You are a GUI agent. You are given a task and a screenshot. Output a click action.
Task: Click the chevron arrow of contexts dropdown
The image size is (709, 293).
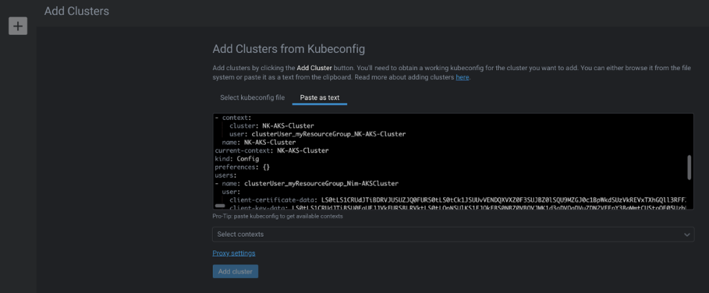(687, 234)
